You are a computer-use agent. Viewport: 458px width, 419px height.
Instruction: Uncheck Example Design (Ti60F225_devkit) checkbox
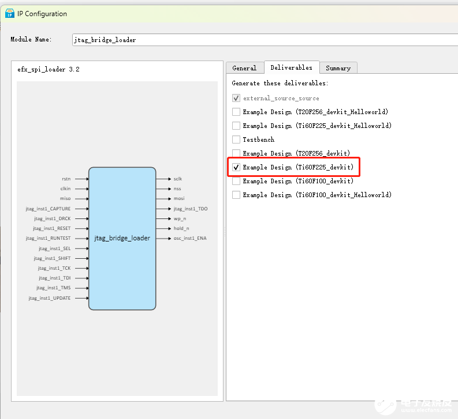(236, 167)
